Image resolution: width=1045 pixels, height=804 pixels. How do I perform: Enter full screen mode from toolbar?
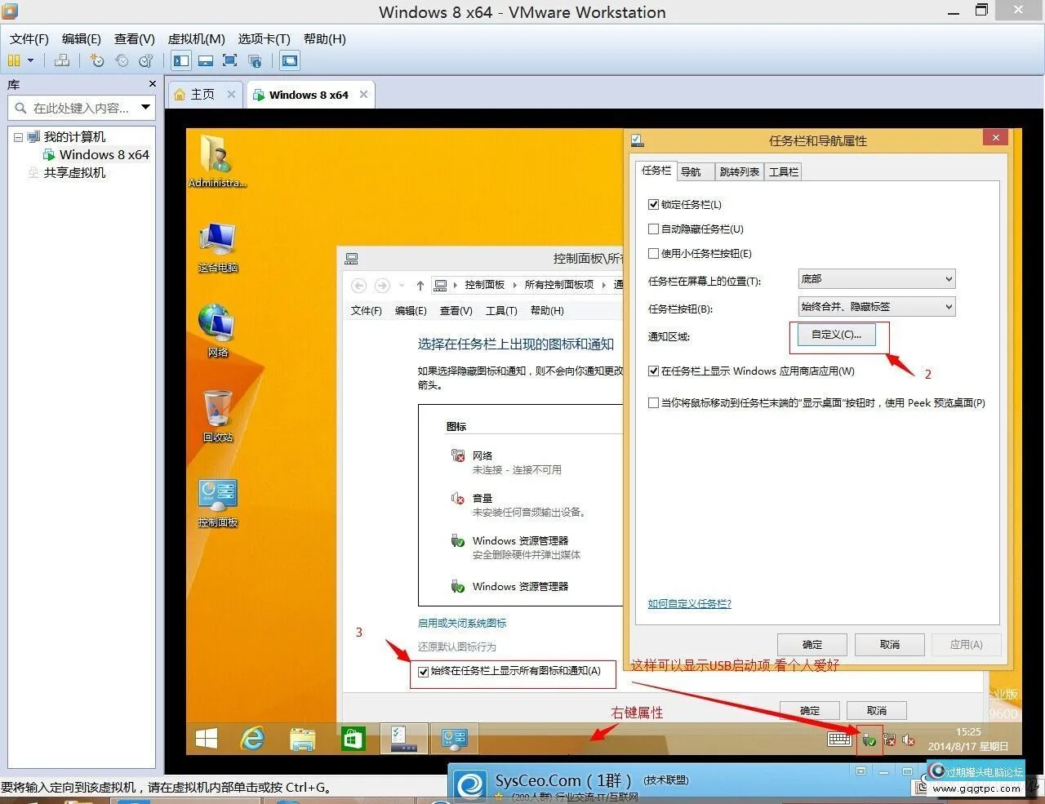point(230,60)
